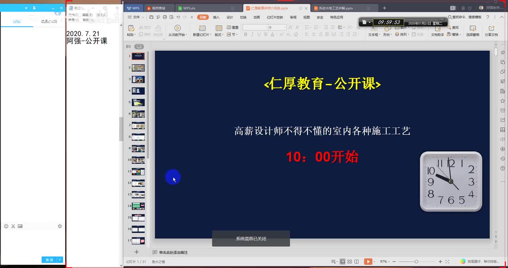Click the Undo arrow icon
Viewport: 508px width, 268px height.
pyautogui.click(x=178, y=17)
